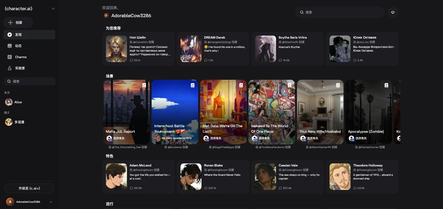443x209 pixels.
Task: Click the character.ai logo
Action: [19, 9]
